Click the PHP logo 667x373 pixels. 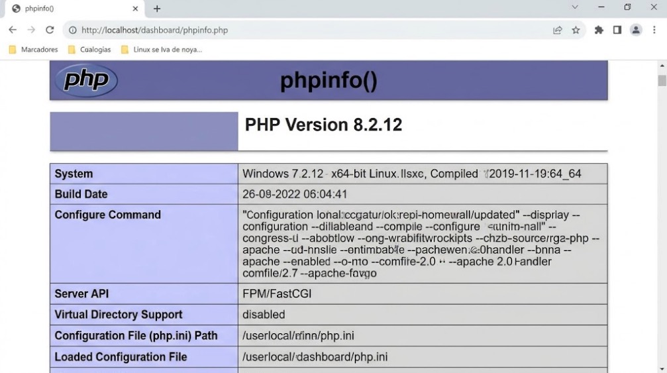pyautogui.click(x=86, y=80)
